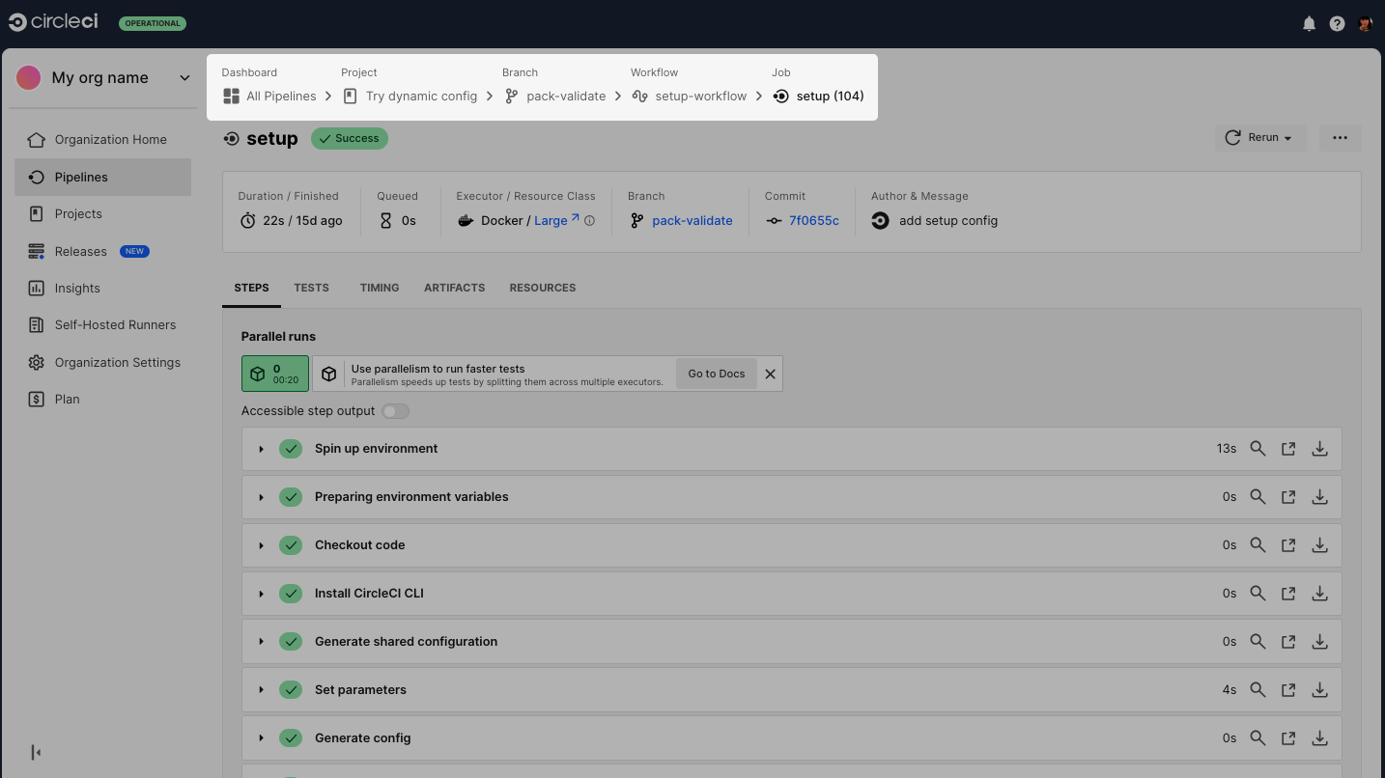Collapse the sidebar with the bottom icon

(36, 752)
